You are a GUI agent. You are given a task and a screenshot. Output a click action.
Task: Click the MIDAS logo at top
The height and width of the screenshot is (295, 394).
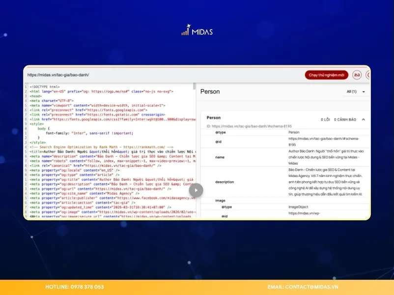(x=197, y=31)
